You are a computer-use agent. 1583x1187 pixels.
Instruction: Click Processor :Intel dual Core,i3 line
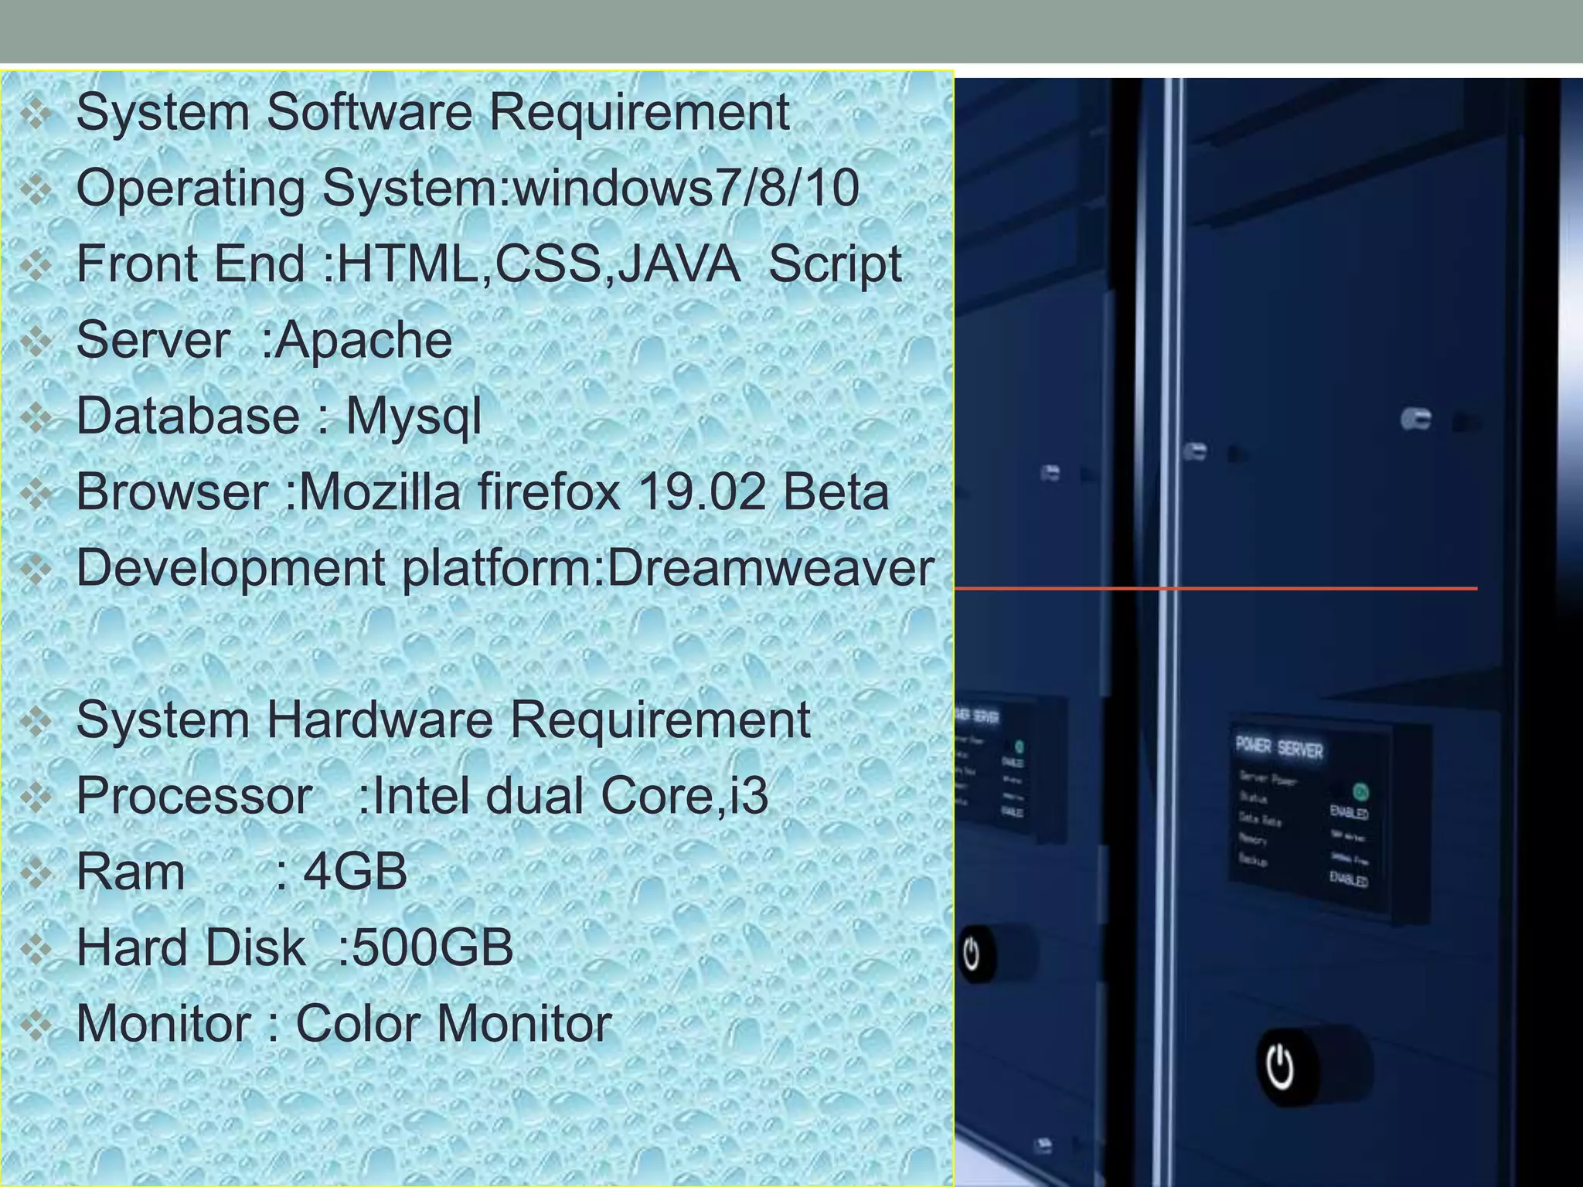coord(422,795)
